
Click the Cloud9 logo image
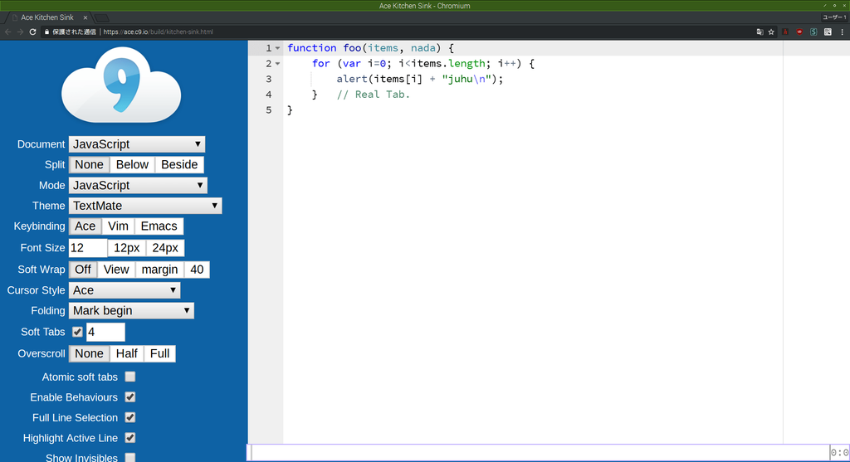pyautogui.click(x=121, y=85)
